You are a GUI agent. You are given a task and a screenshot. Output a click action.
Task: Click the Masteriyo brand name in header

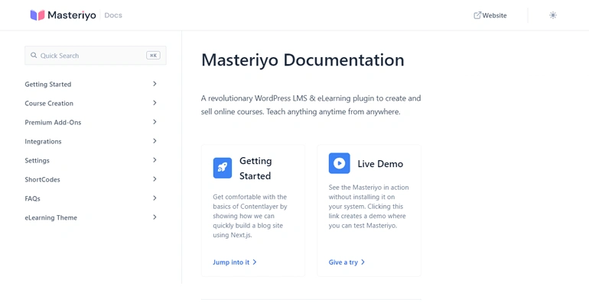[x=72, y=15]
